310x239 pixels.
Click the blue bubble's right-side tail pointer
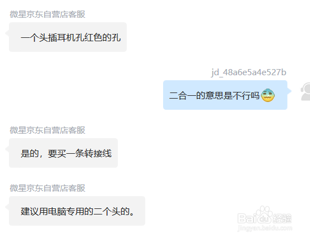tap(289, 91)
